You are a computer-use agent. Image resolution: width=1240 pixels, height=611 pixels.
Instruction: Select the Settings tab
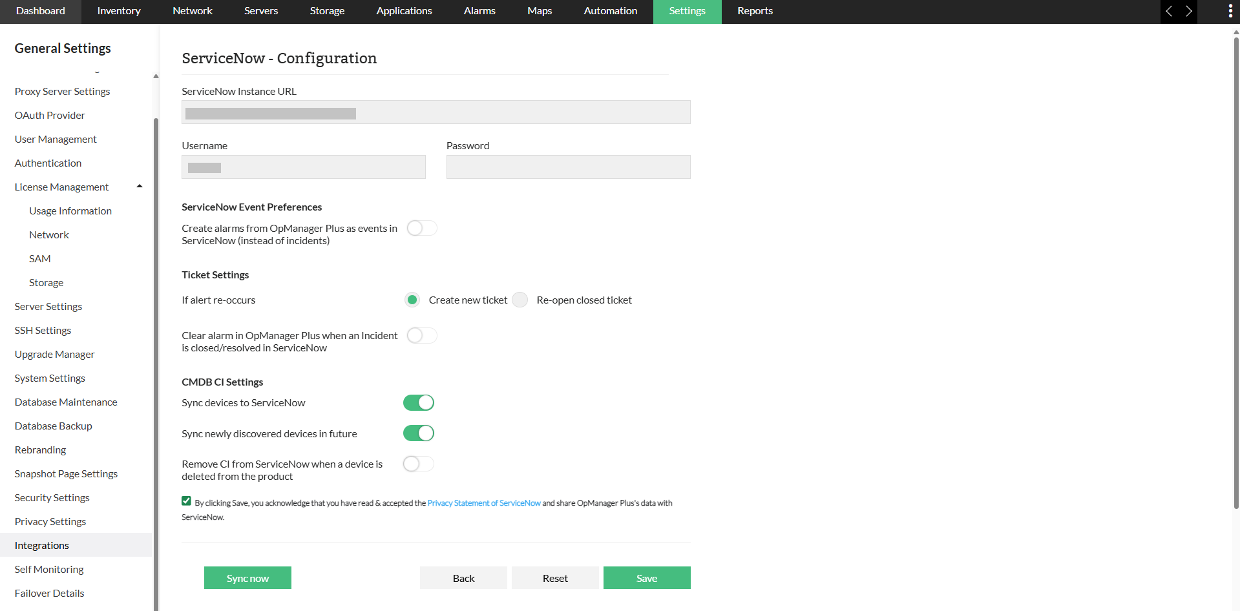coord(688,11)
